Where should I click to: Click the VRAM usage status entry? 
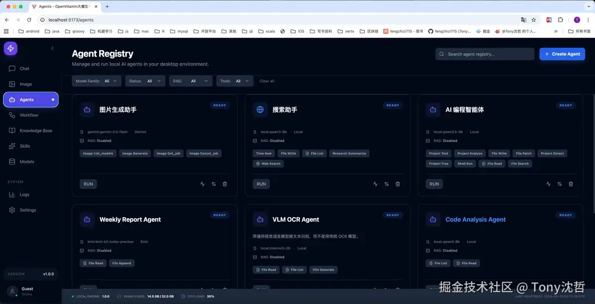(145, 296)
